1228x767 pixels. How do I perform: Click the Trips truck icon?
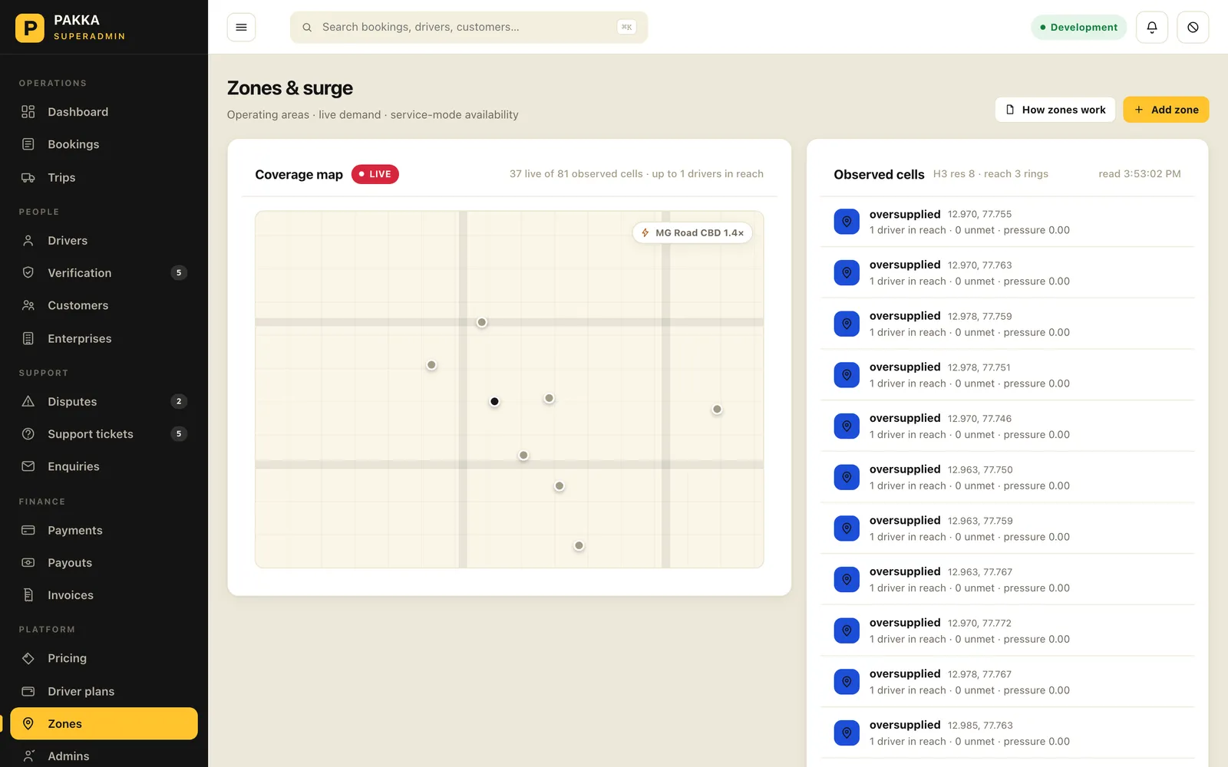click(x=28, y=177)
